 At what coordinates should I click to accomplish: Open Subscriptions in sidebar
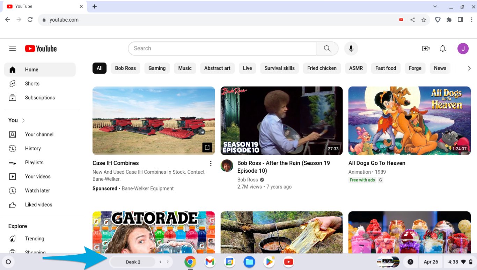click(x=40, y=98)
